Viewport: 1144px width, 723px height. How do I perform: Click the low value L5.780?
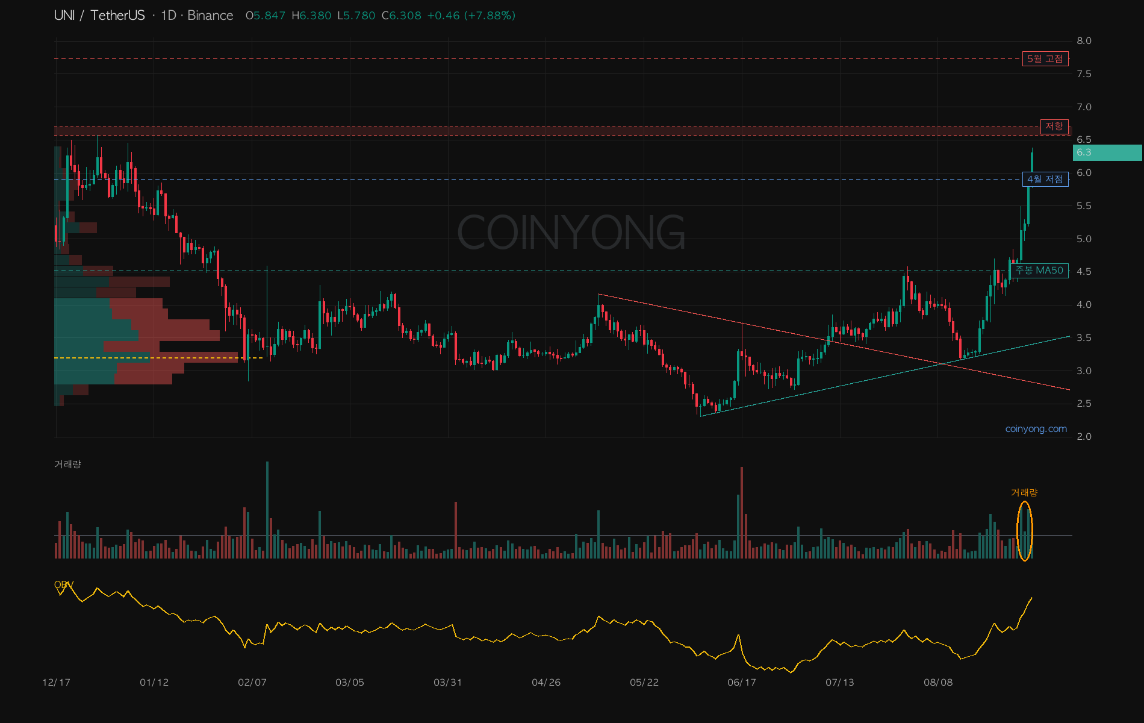click(356, 16)
